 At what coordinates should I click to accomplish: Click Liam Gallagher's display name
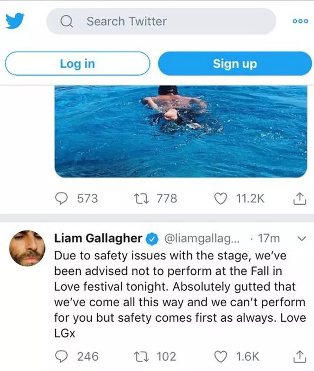pyautogui.click(x=97, y=238)
